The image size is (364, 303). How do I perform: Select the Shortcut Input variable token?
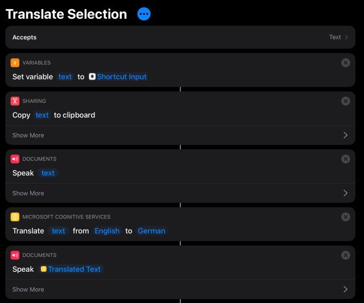(x=118, y=77)
